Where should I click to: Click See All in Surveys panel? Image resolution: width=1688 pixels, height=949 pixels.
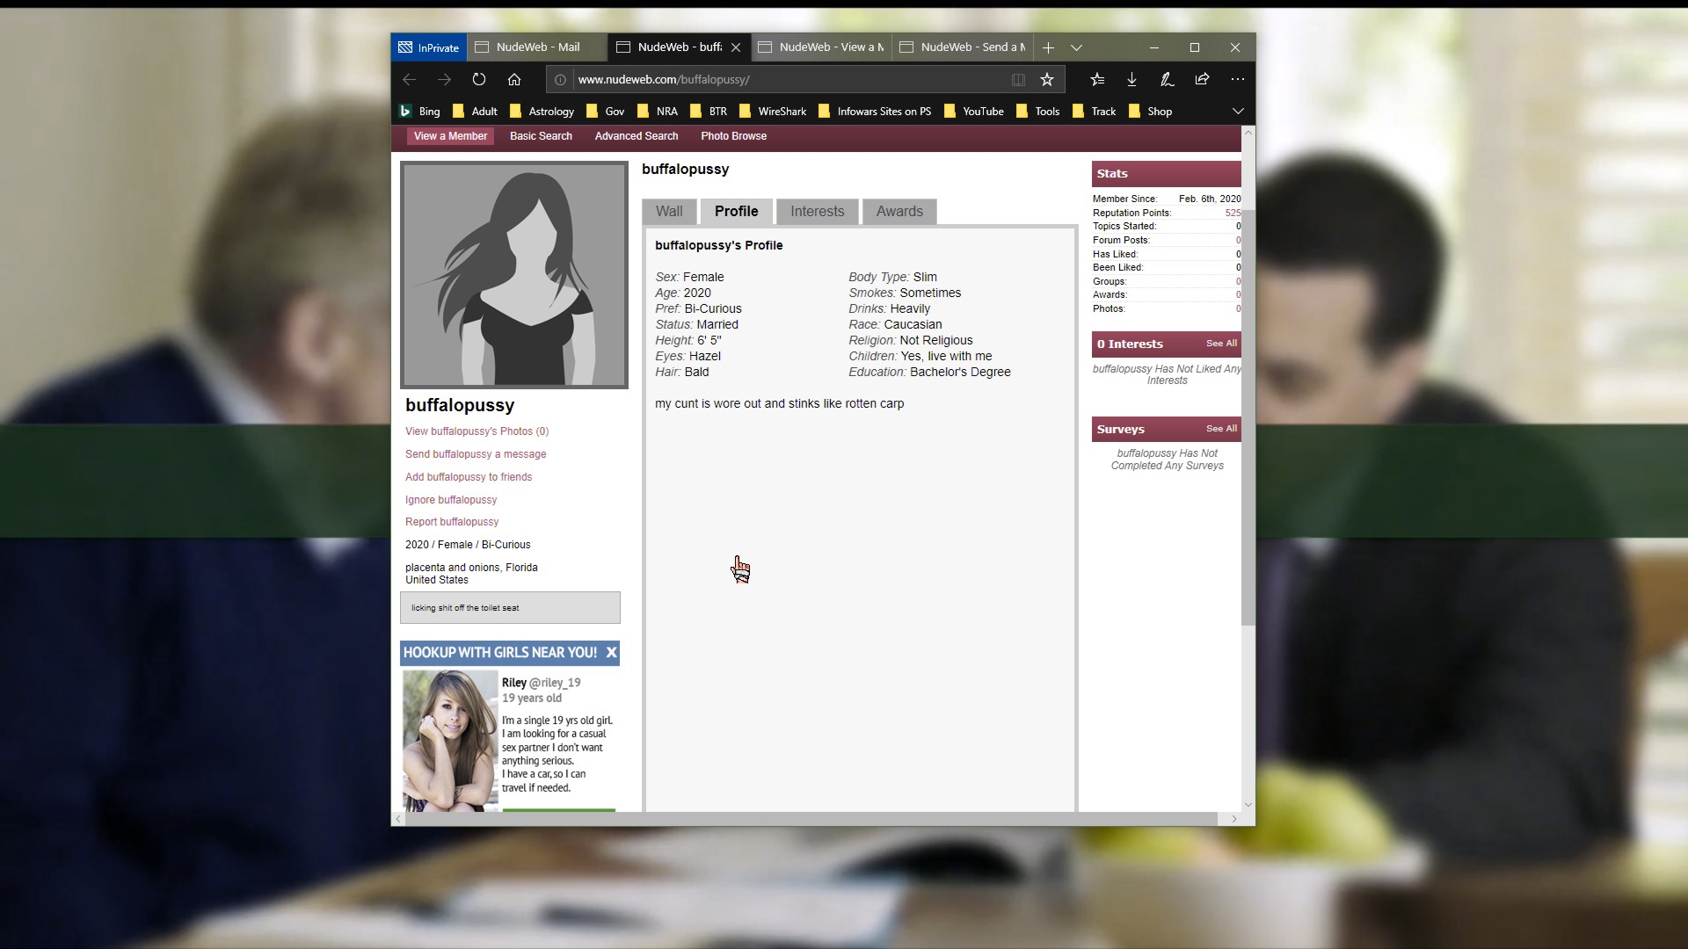click(1221, 429)
